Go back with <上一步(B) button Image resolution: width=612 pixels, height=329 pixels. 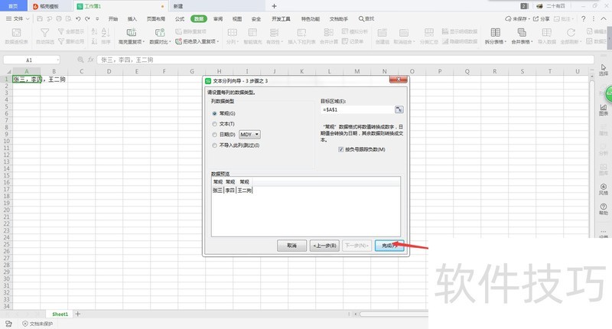click(x=324, y=246)
